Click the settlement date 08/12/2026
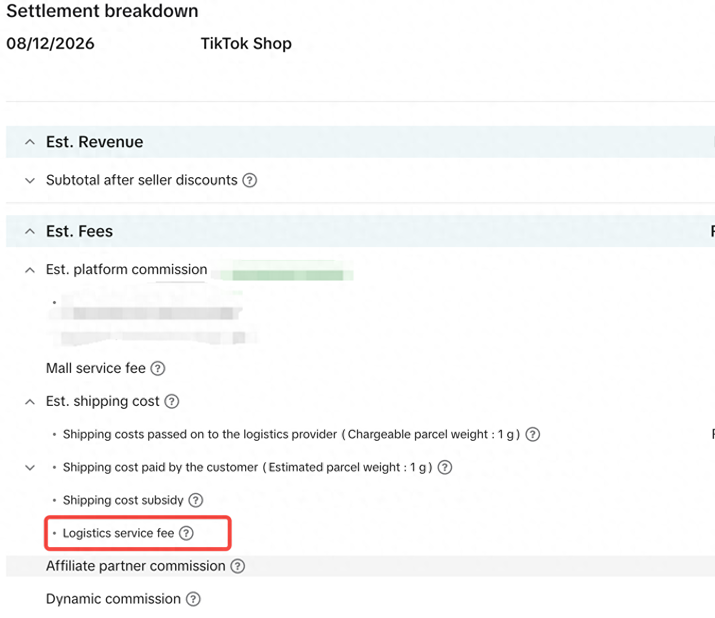Viewport: 715px width, 618px height. tap(50, 43)
